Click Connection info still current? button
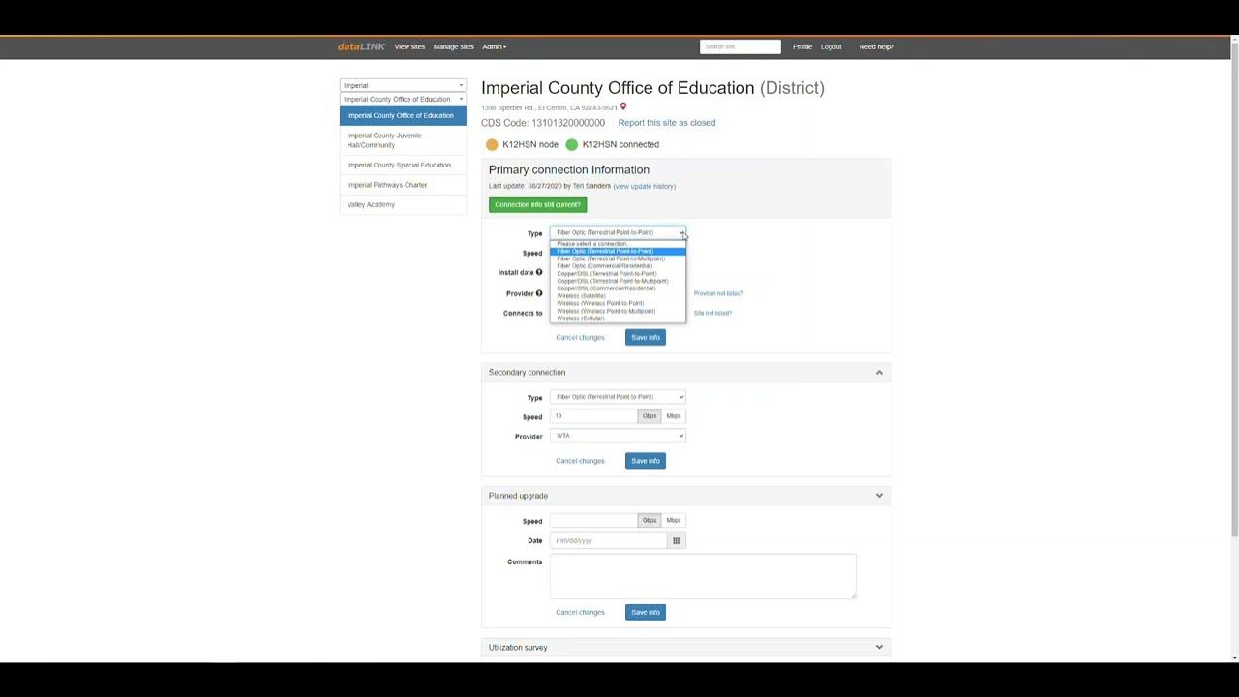The width and height of the screenshot is (1239, 697). pyautogui.click(x=537, y=204)
